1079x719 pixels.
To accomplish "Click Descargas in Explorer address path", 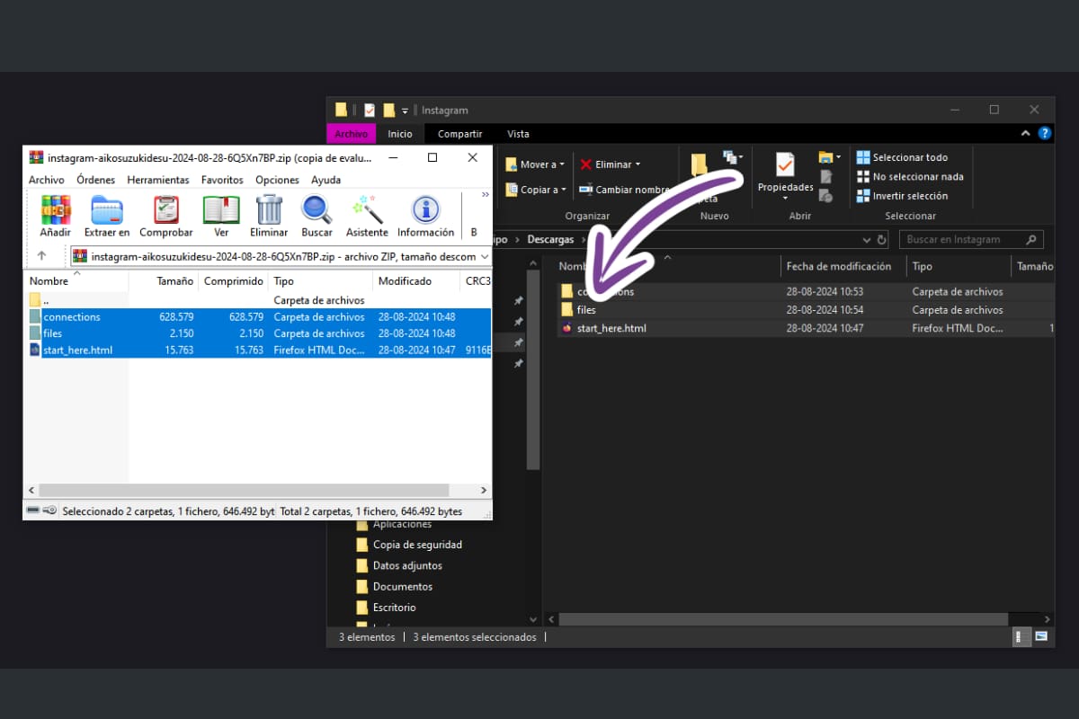I will tap(550, 240).
